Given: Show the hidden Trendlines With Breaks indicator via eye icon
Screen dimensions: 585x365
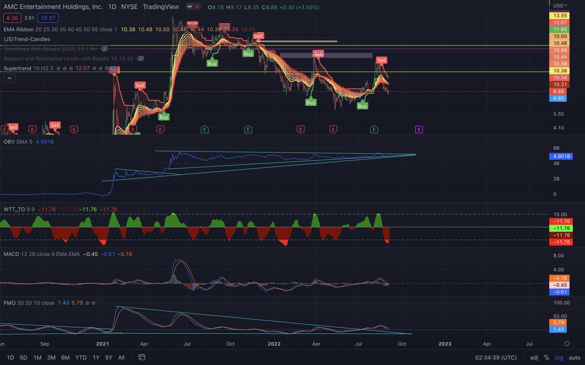Looking at the screenshot, I should click(105, 49).
